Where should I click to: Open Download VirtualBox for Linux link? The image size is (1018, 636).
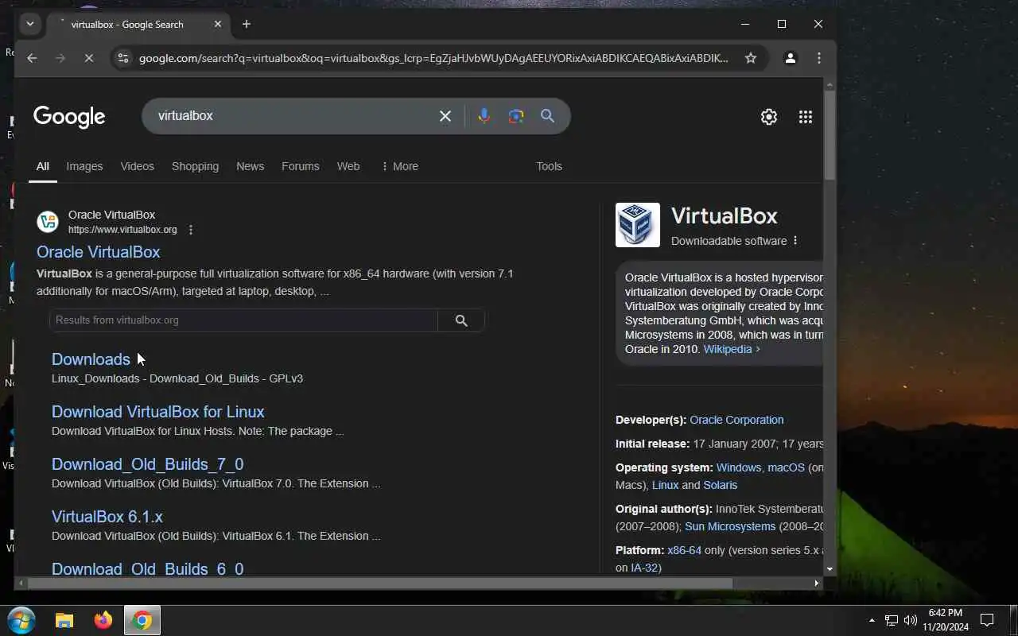click(x=158, y=412)
